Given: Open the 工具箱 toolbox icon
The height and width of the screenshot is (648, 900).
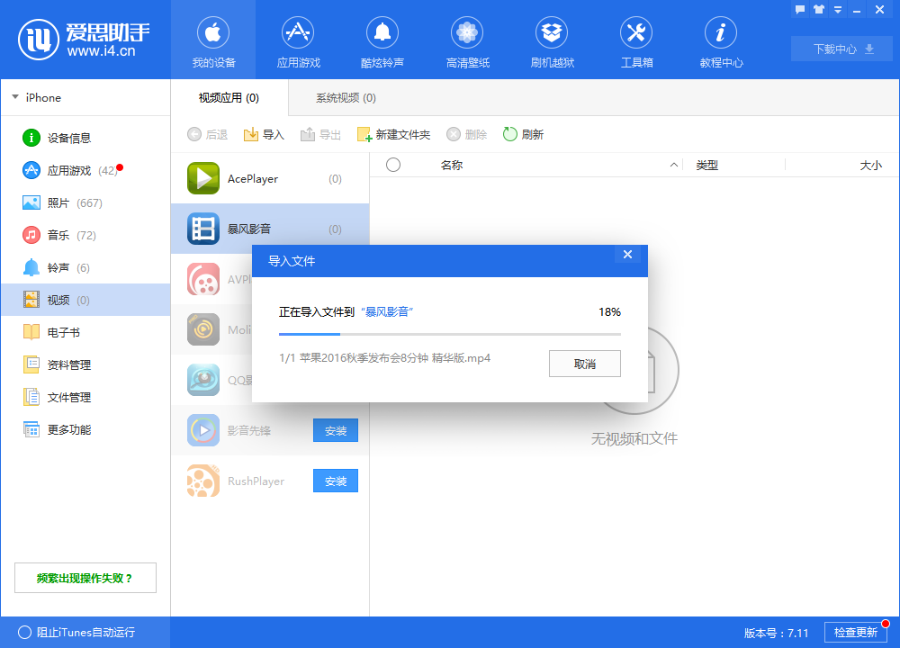Looking at the screenshot, I should [636, 32].
